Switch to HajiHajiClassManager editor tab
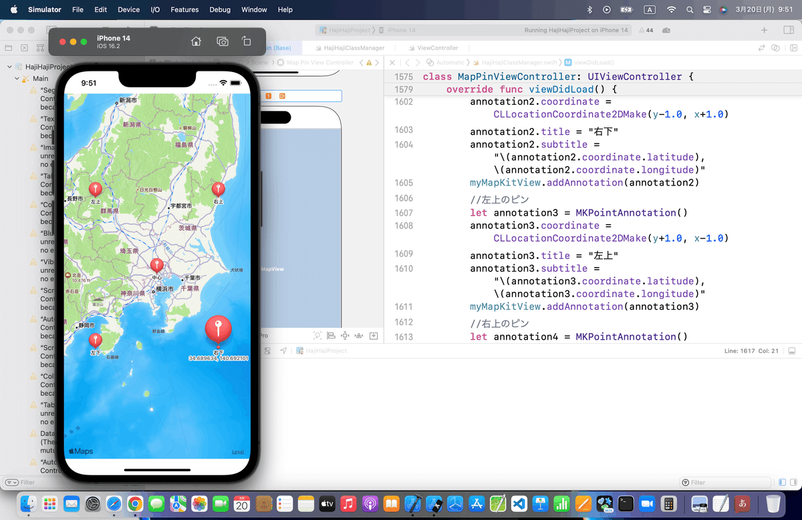Viewport: 802px width, 520px height. click(349, 48)
